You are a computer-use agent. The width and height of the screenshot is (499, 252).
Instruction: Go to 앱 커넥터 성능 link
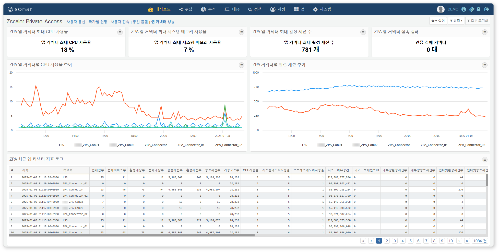[x=163, y=22]
